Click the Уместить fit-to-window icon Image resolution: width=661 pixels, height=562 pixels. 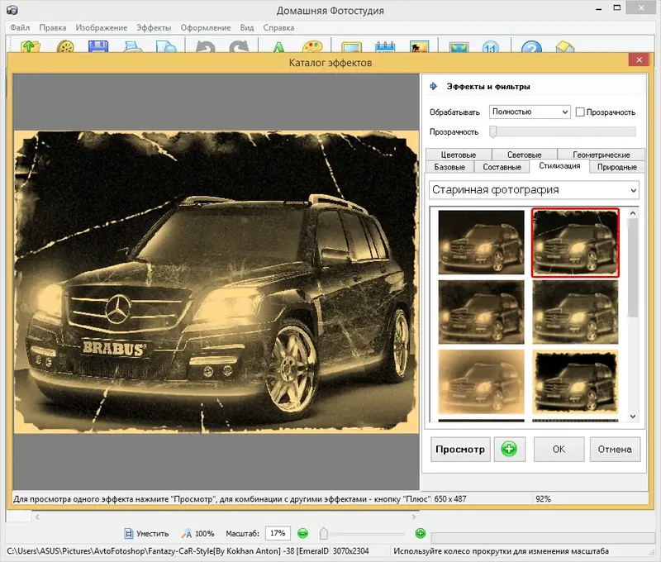pyautogui.click(x=129, y=534)
